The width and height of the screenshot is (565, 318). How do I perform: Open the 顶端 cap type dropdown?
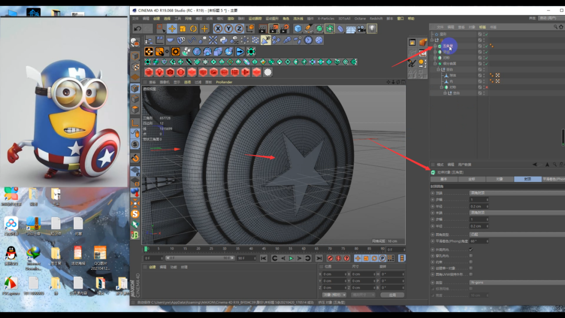pos(517,193)
